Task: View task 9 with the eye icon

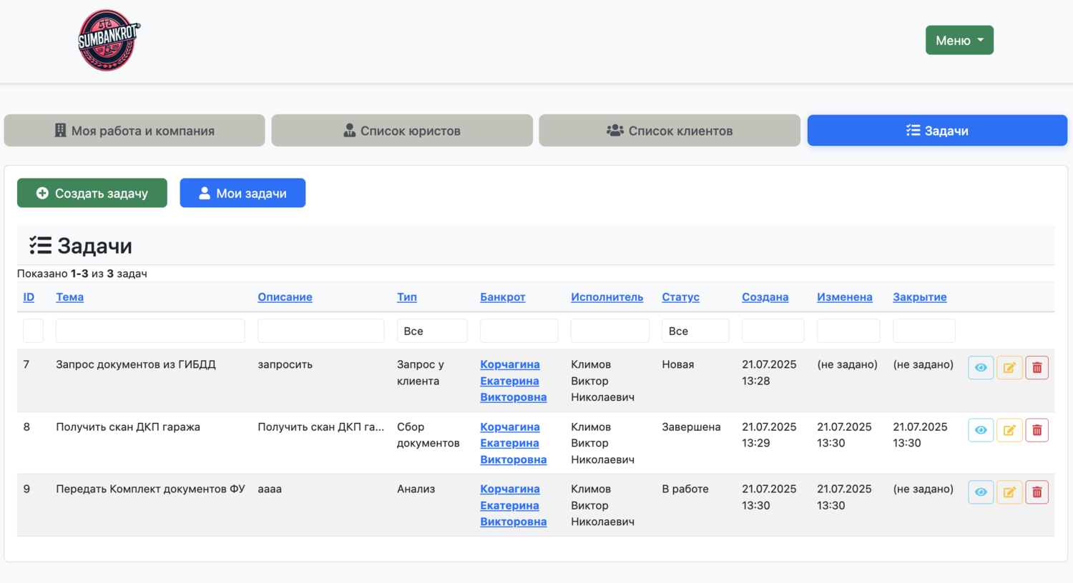Action: point(981,492)
